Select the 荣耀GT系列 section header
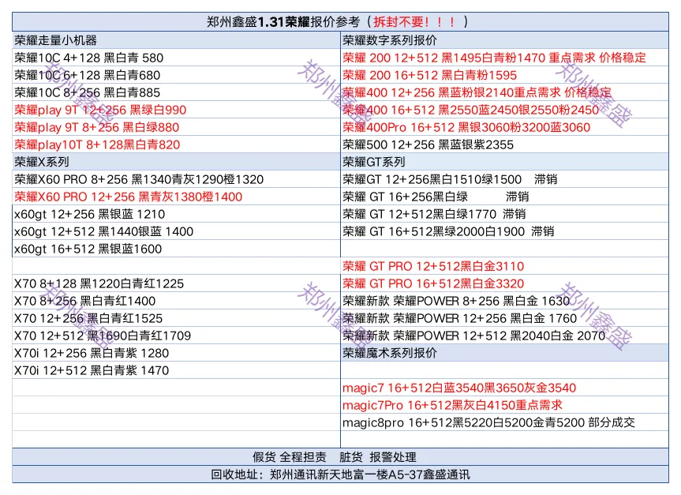Screen dimensions: 681x495 [505, 162]
